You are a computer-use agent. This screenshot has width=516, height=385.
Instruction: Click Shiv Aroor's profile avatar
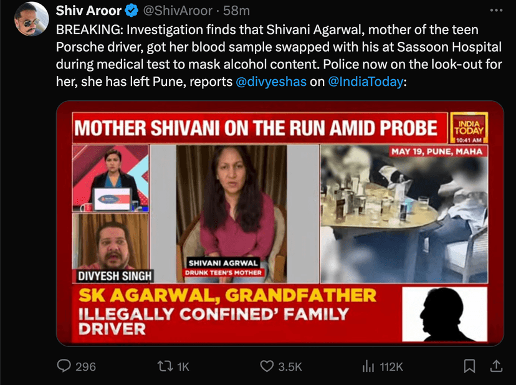pos(32,19)
